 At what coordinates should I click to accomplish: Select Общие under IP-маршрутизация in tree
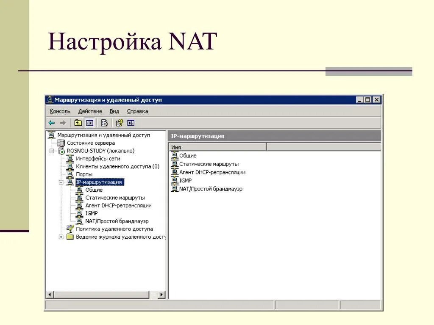point(94,190)
